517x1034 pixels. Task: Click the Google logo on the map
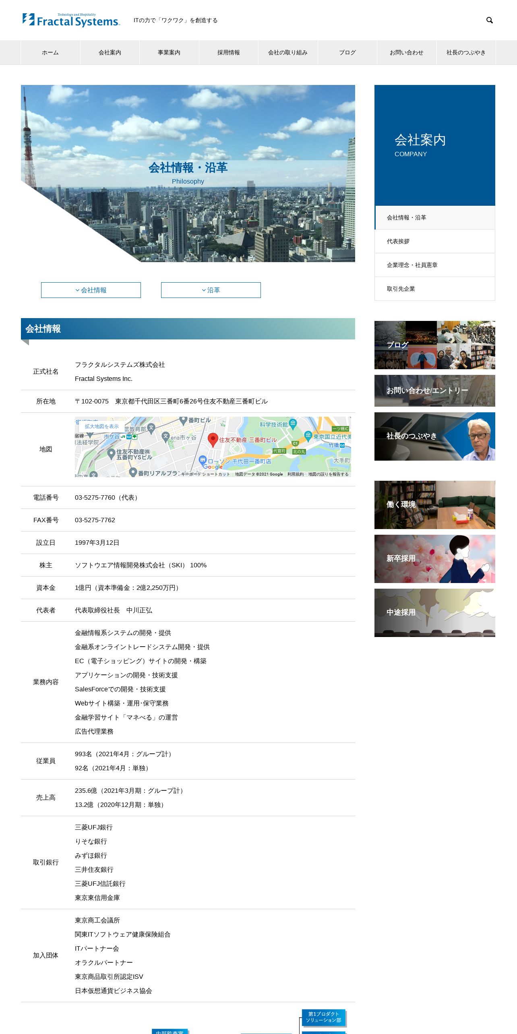(x=213, y=467)
